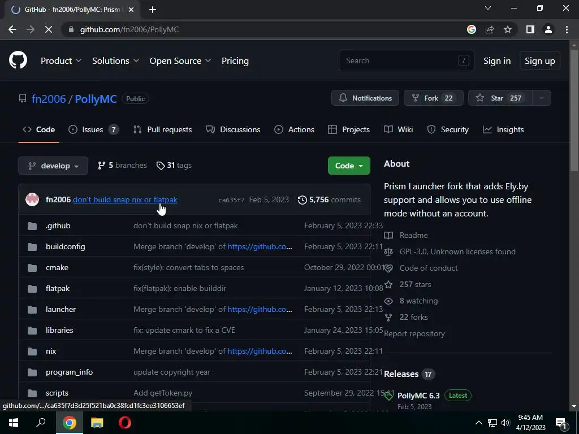The width and height of the screenshot is (579, 434).
Task: Open the PollyMC 6.3 release link
Action: (x=418, y=396)
